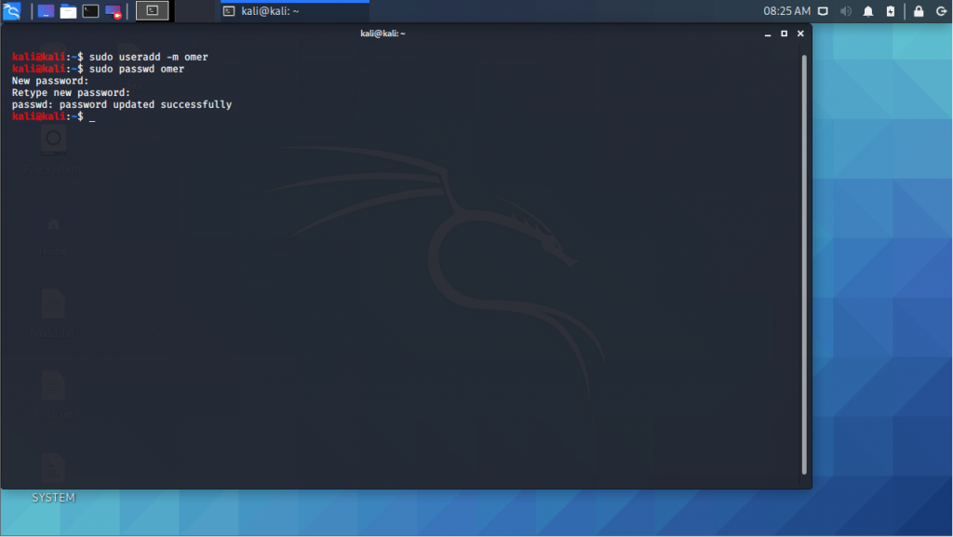Maximize the kali@kali terminal window
The image size is (953, 537).
[784, 34]
